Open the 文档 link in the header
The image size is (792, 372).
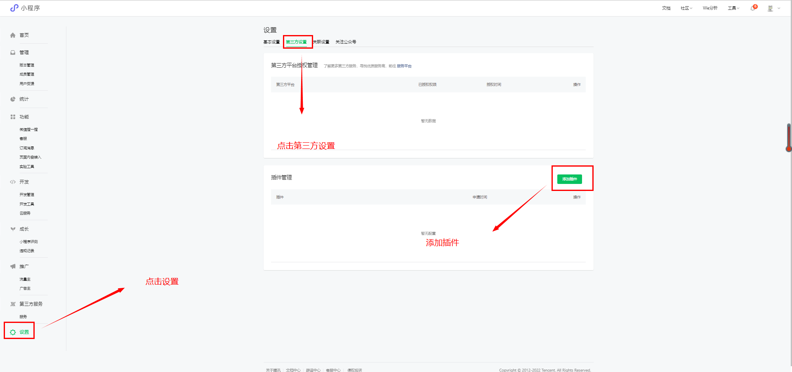coord(666,8)
